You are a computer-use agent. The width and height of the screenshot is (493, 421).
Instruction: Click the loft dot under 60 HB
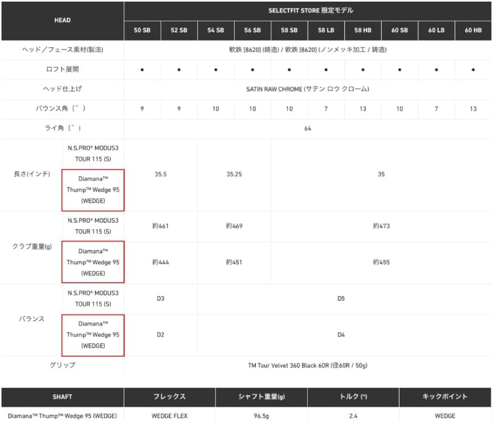point(473,70)
